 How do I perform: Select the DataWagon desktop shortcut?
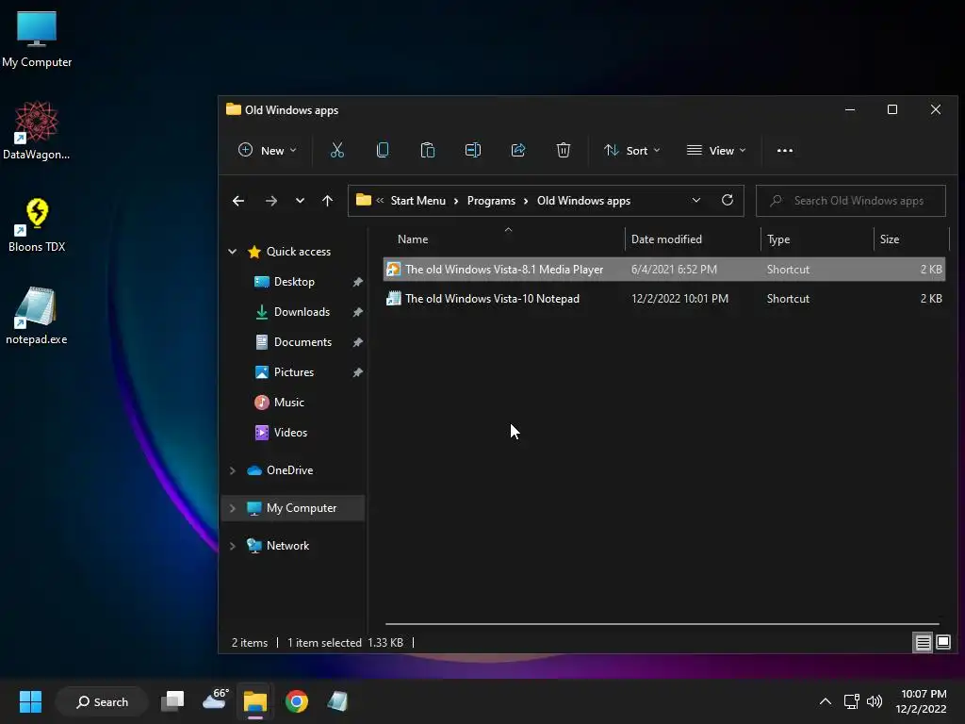(x=37, y=130)
